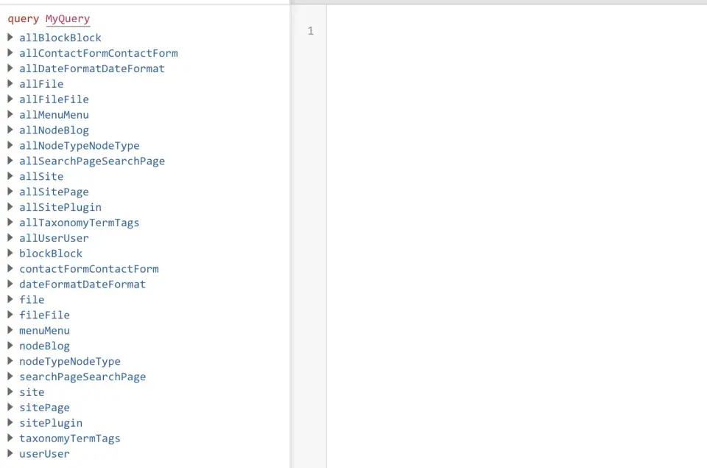Expand the fileFile arrow
Screen dimensions: 707x468
tap(10, 314)
